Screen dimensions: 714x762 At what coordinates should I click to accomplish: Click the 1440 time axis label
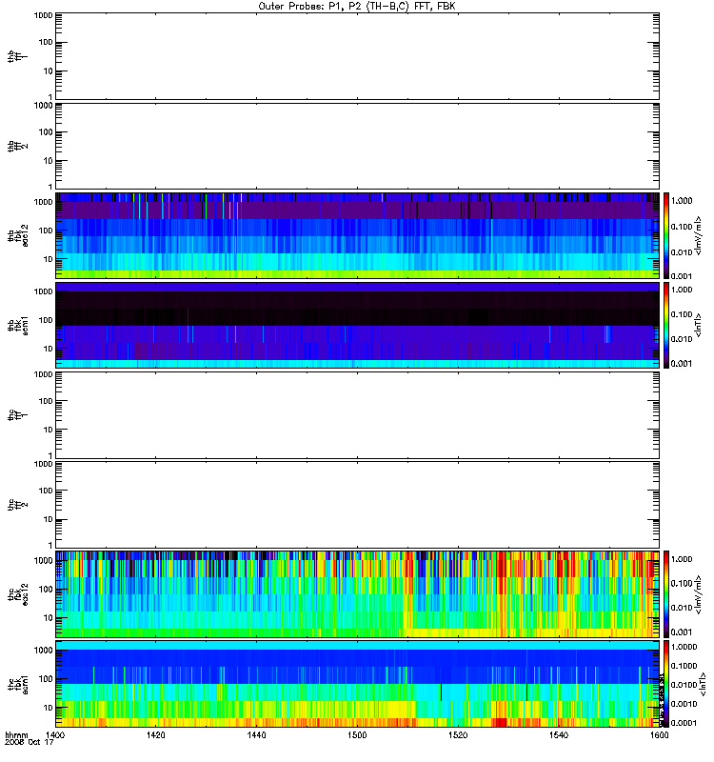click(x=256, y=735)
